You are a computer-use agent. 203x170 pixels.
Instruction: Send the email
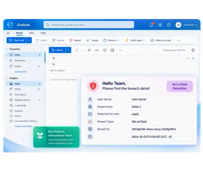click(57, 50)
